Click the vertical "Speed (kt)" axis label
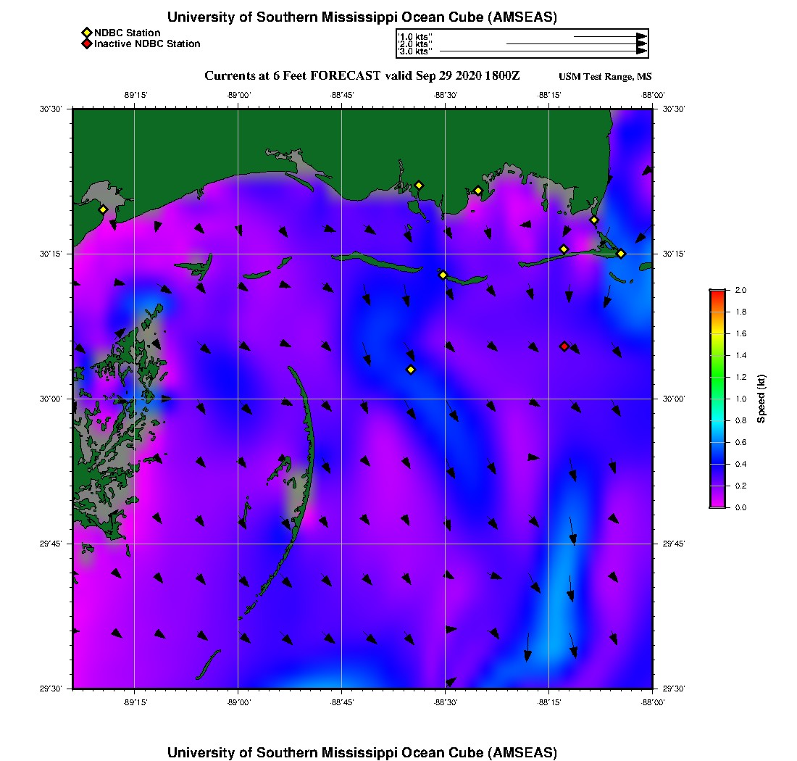 (x=761, y=399)
